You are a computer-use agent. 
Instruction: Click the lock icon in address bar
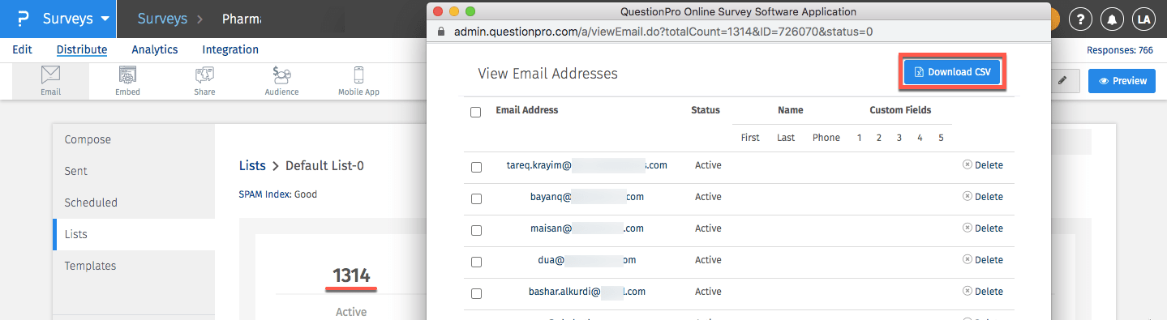tap(441, 32)
